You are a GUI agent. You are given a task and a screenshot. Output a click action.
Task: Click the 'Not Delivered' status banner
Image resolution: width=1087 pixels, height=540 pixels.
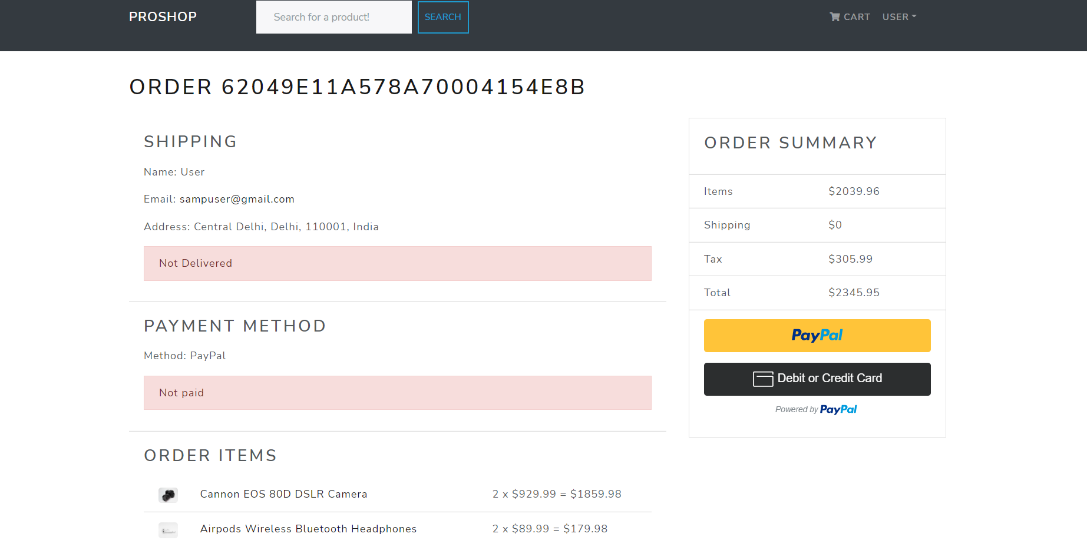click(x=397, y=263)
